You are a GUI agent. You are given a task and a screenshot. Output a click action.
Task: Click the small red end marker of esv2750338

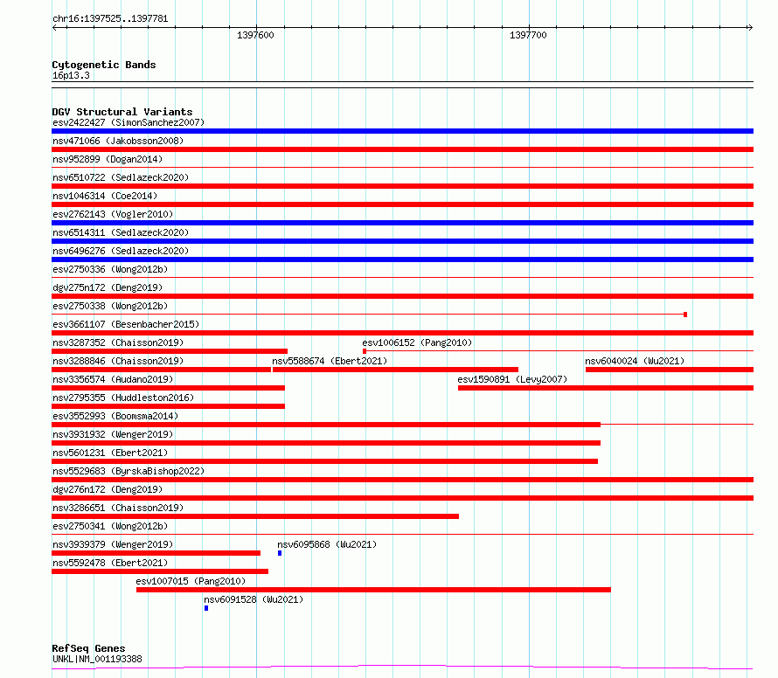pyautogui.click(x=685, y=315)
